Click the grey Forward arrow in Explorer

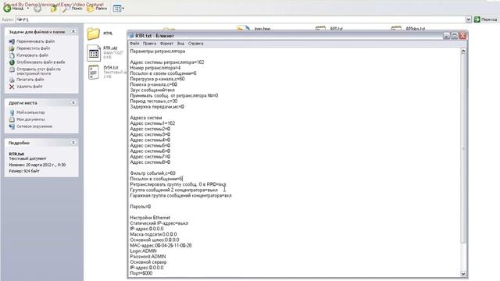point(37,9)
